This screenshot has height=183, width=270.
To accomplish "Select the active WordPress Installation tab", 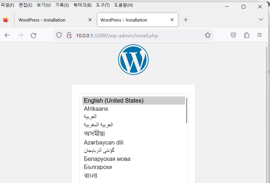I will coord(138,20).
